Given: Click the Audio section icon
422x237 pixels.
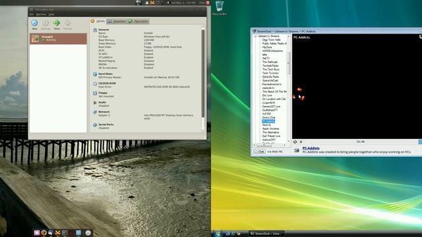Looking at the screenshot, I should tap(95, 103).
